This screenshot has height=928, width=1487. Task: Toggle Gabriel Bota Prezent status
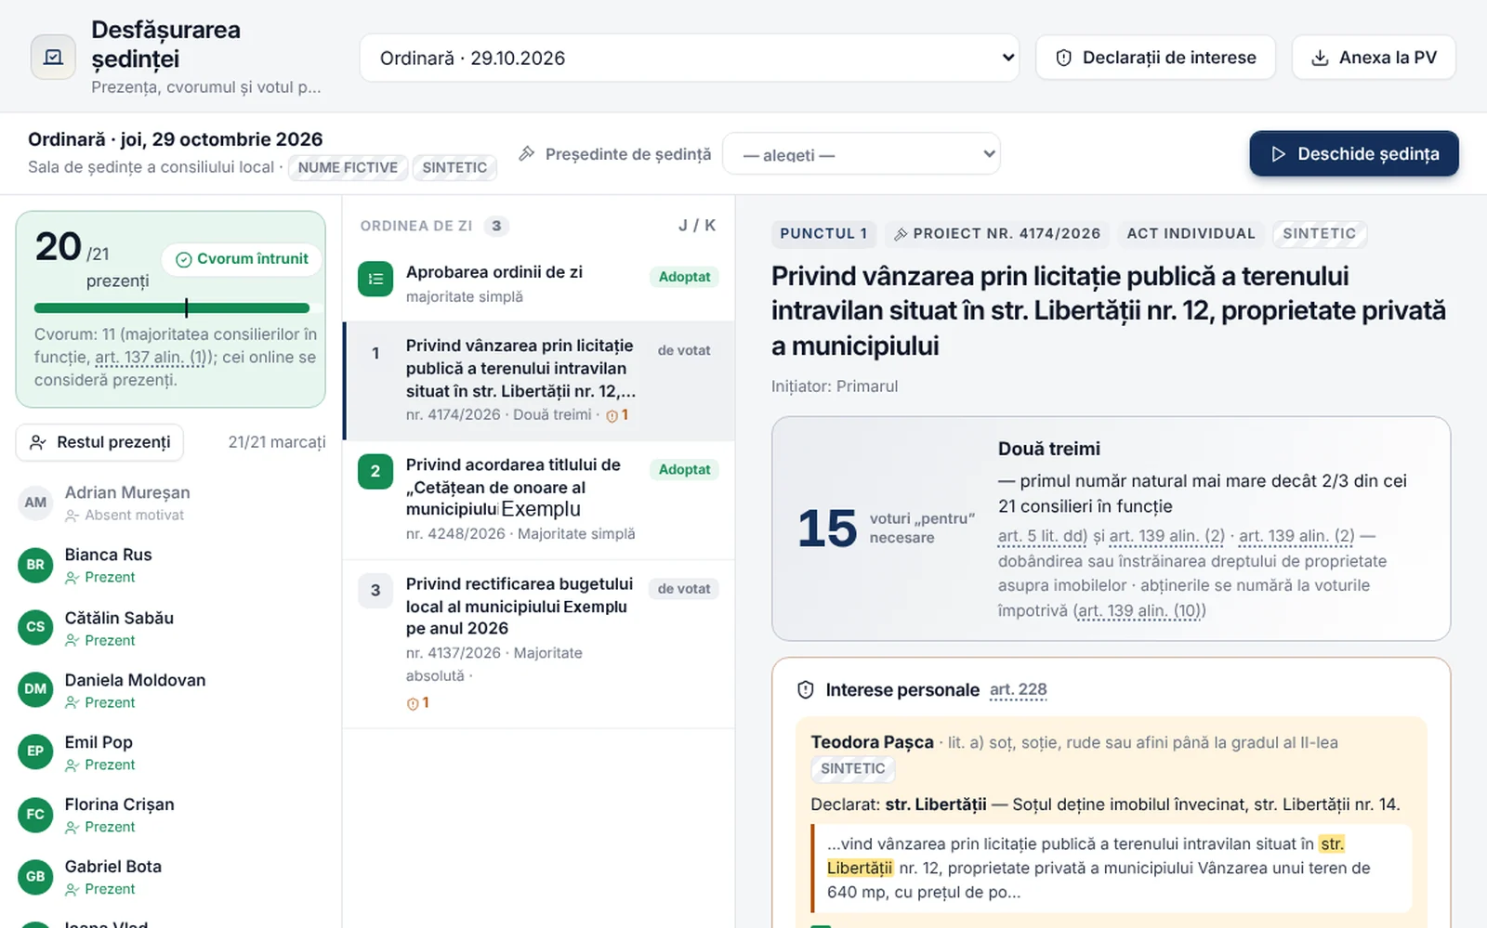tap(99, 889)
